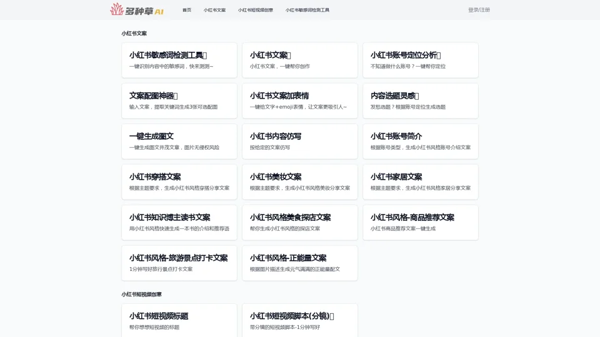The image size is (600, 337).
Task: Open the 小红书美妆文案 card
Action: (300, 182)
